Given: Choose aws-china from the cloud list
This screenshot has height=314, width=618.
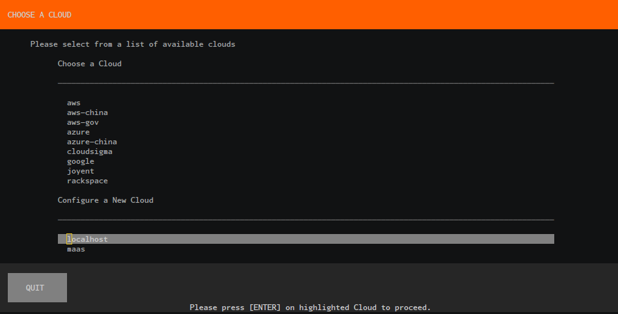Looking at the screenshot, I should coord(87,112).
